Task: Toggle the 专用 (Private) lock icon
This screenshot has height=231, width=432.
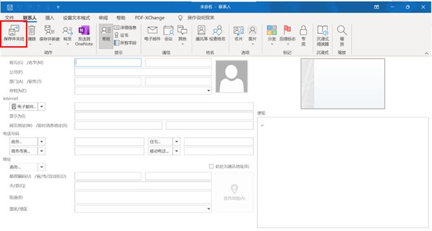Action: [x=303, y=30]
